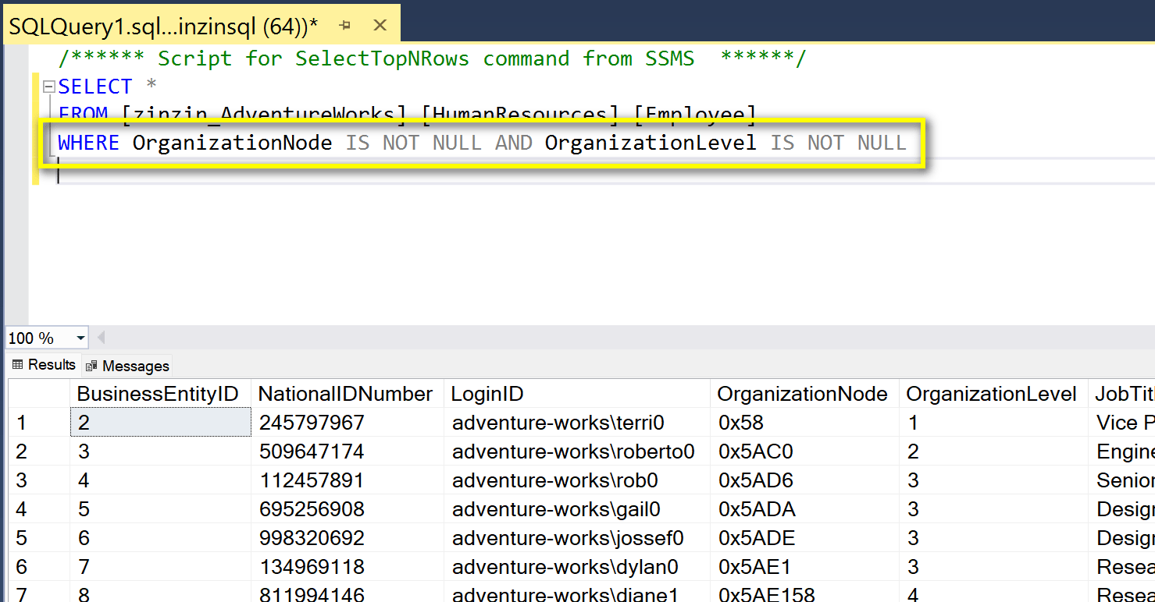Select cell adventure-works\gail0
This screenshot has width=1155, height=602.
coord(577,509)
